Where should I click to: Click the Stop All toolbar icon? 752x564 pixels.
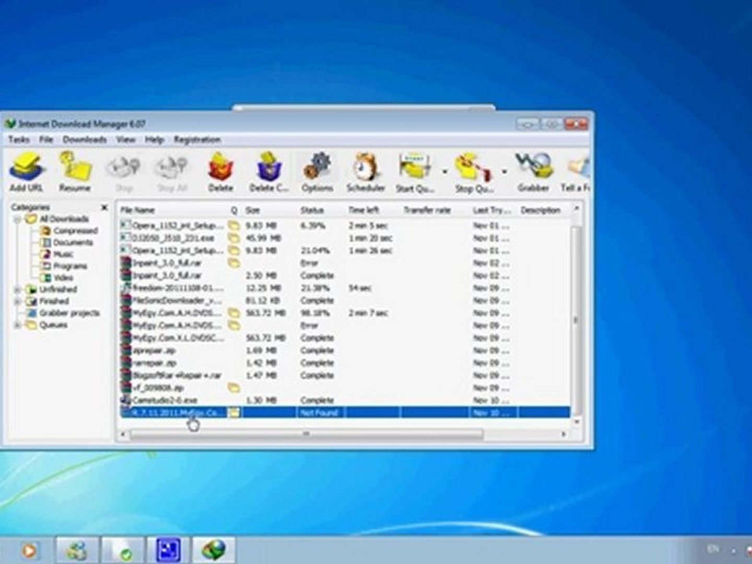[x=171, y=173]
